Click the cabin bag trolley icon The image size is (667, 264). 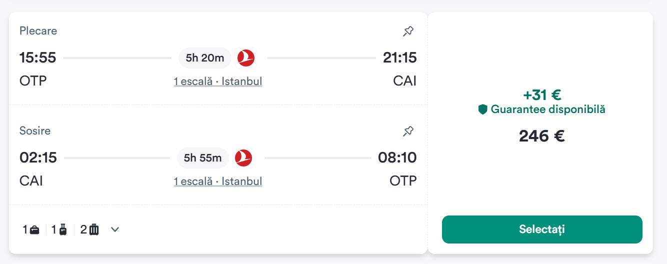[63, 230]
